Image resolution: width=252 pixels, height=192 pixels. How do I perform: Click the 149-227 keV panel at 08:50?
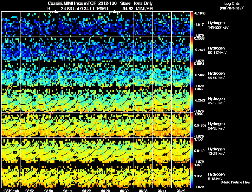181,24
